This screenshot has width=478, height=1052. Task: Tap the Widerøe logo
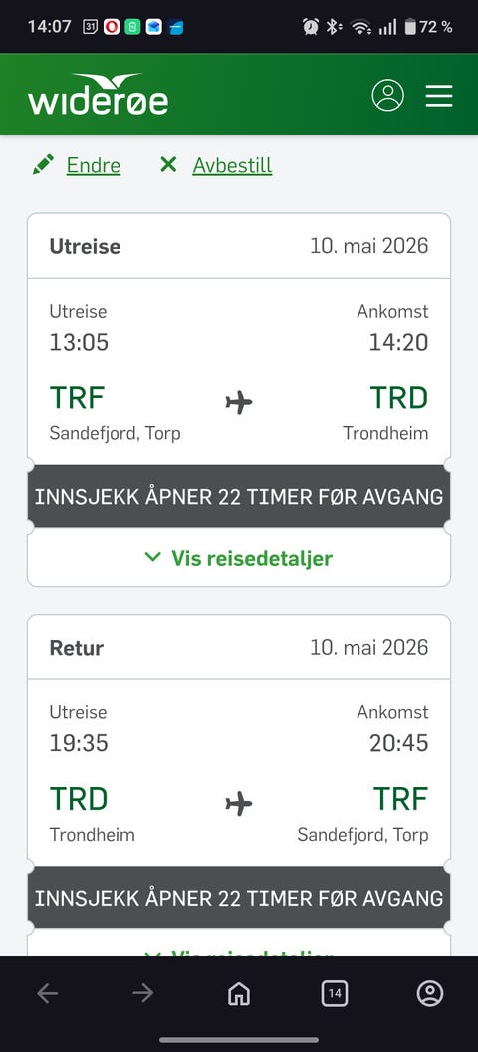coord(98,94)
